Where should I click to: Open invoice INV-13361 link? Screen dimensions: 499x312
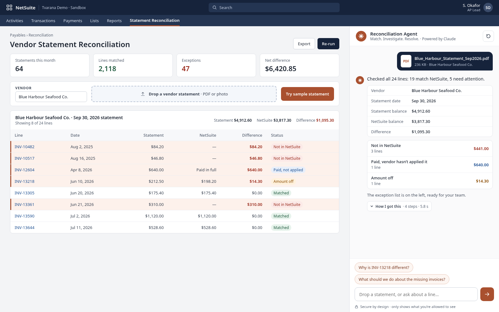(x=25, y=204)
